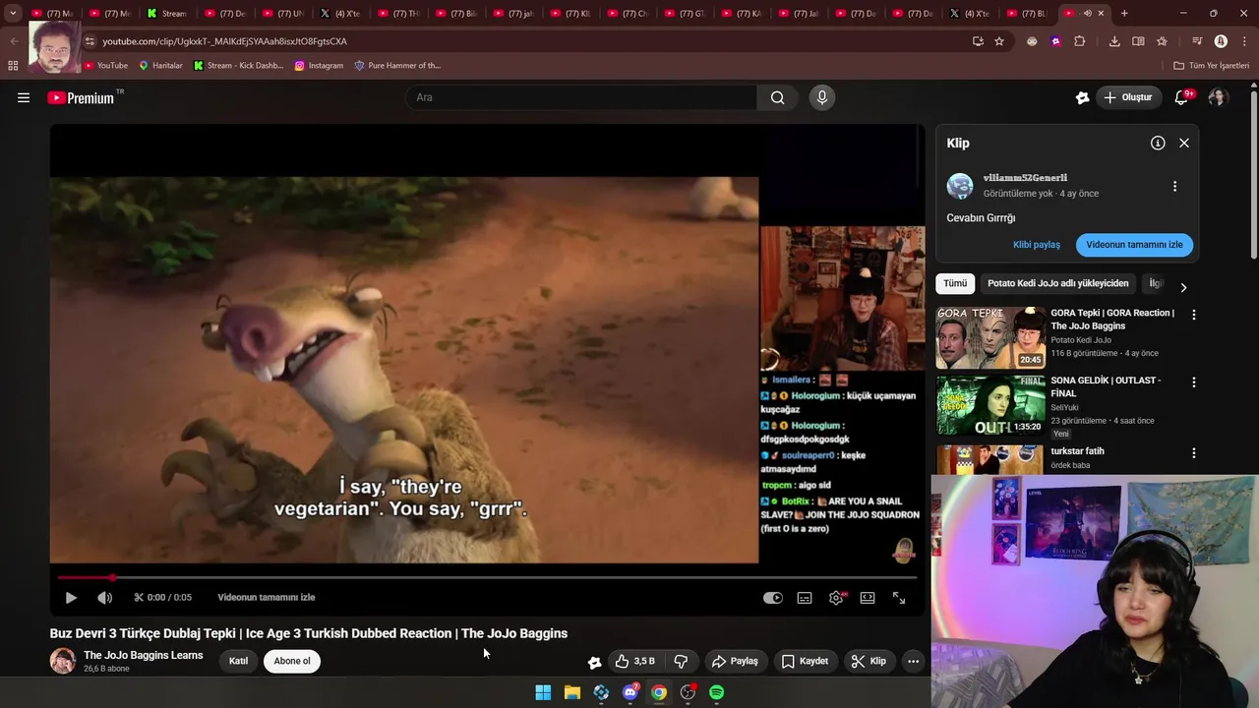Screen dimensions: 1259x708
Task: Open options for turkstar fatih video
Action: coord(1194,453)
